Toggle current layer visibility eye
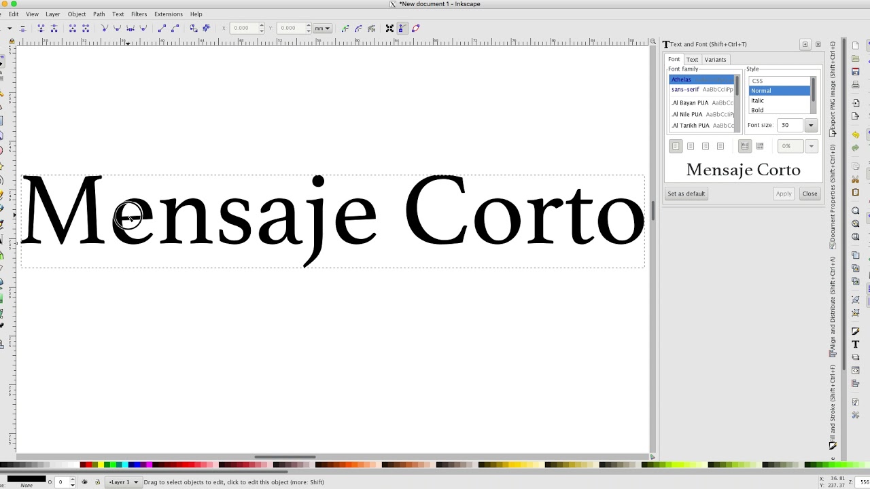The width and height of the screenshot is (870, 489). [x=84, y=482]
